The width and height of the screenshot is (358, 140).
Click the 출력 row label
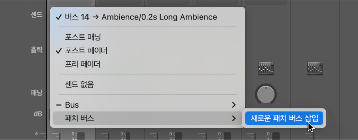(x=36, y=50)
